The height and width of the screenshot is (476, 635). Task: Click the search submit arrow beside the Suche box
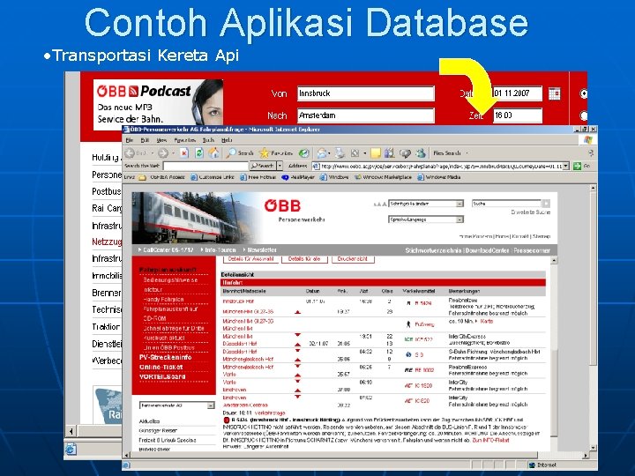point(546,204)
